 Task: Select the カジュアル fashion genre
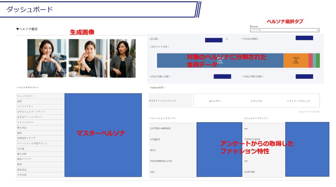point(215,101)
